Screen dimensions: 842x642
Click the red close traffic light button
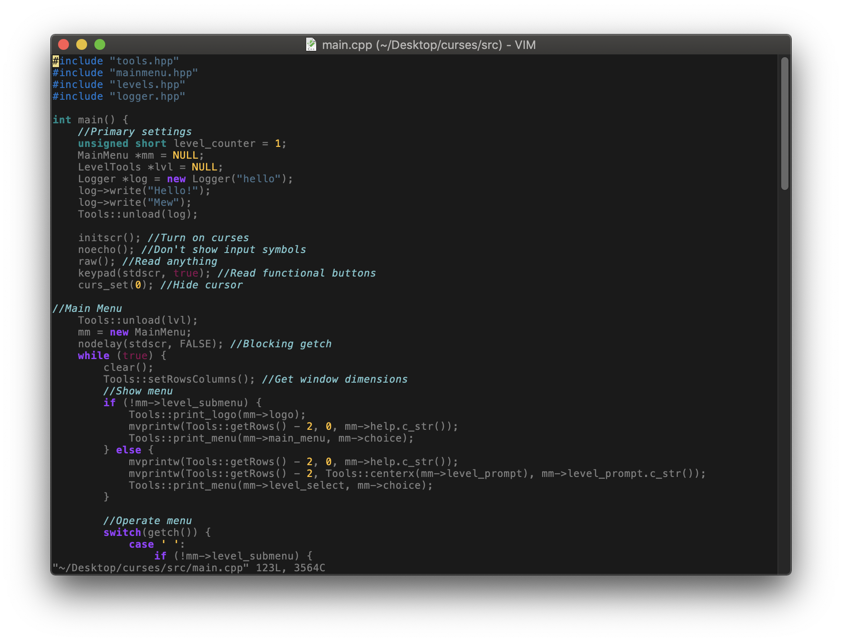point(64,44)
